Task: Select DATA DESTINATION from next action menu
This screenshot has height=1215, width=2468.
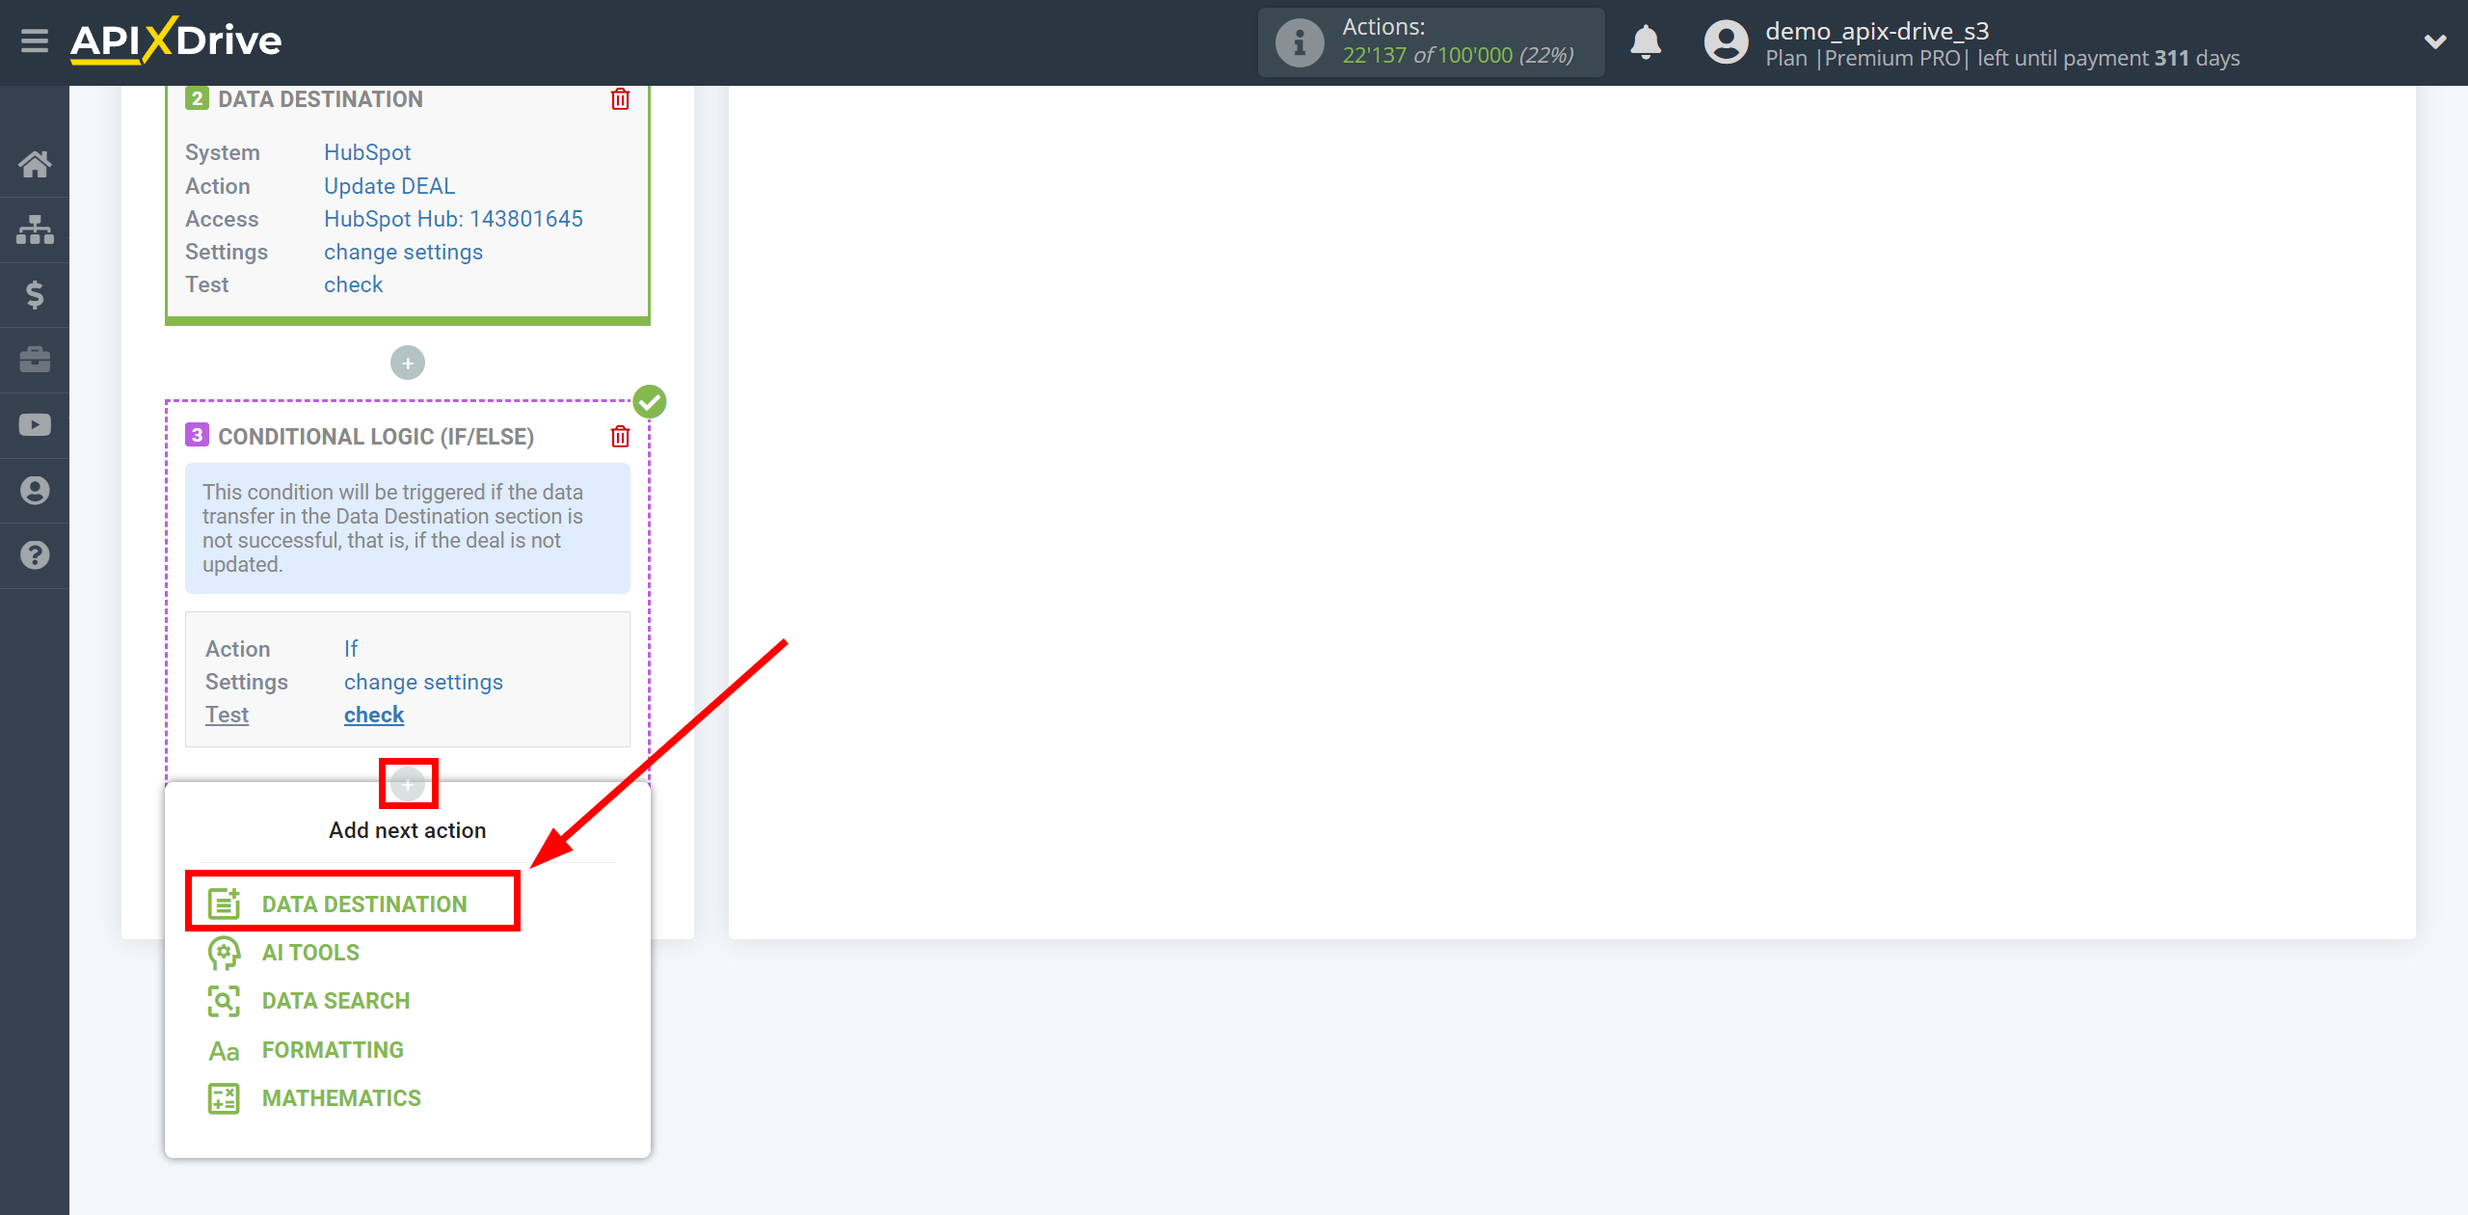Action: [x=363, y=904]
